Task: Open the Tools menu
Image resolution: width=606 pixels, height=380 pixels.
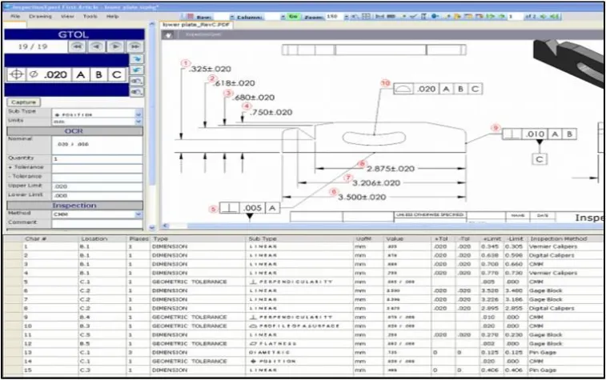Action: 90,15
